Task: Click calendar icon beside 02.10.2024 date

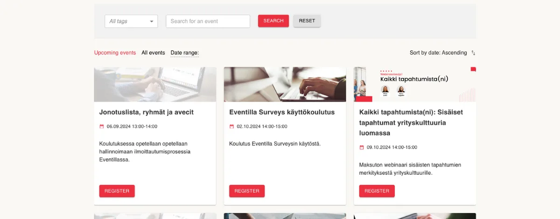Action: coord(231,126)
